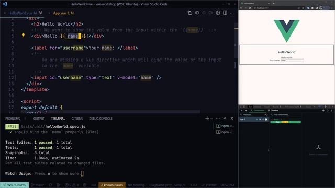This screenshot has height=188, width=335.
Task: Click the WSL: Ubuntu remote indicator
Action: point(14,185)
